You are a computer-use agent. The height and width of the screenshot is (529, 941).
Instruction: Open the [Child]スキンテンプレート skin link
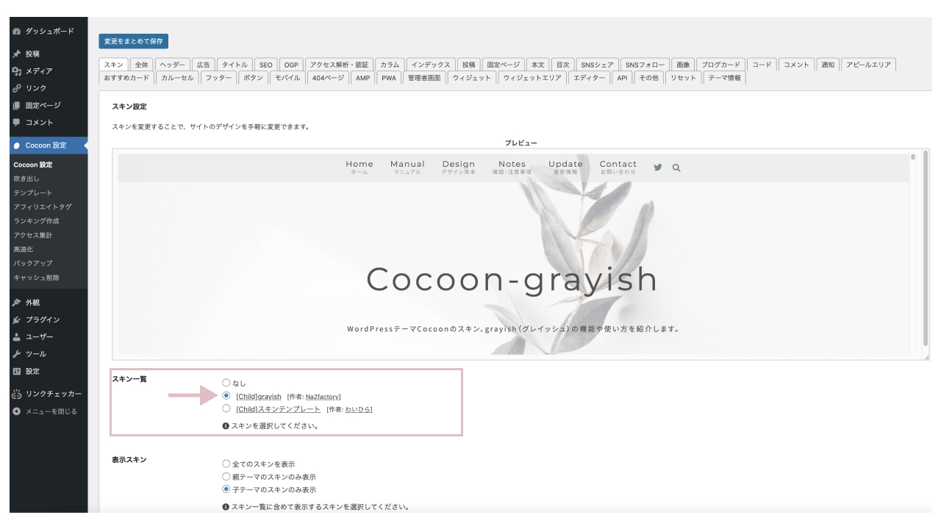[x=279, y=409]
